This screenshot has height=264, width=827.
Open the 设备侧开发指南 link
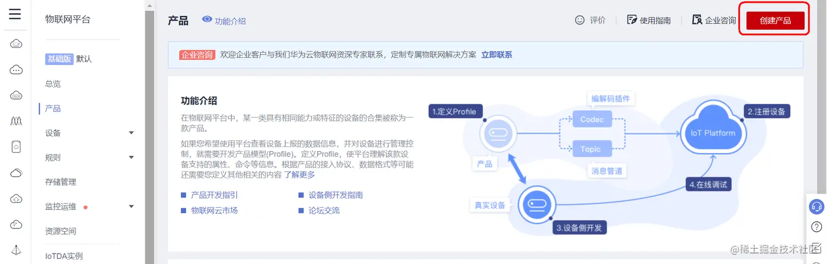click(336, 195)
